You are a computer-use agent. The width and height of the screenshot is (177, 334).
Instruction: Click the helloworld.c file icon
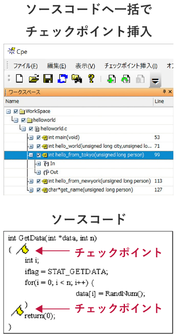[x=37, y=129]
